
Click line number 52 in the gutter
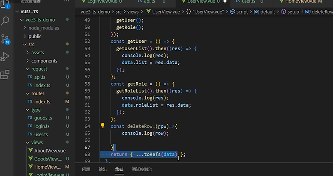pyautogui.click(x=87, y=42)
